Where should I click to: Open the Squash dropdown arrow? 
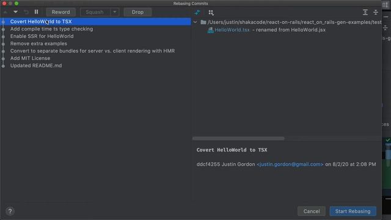(115, 12)
